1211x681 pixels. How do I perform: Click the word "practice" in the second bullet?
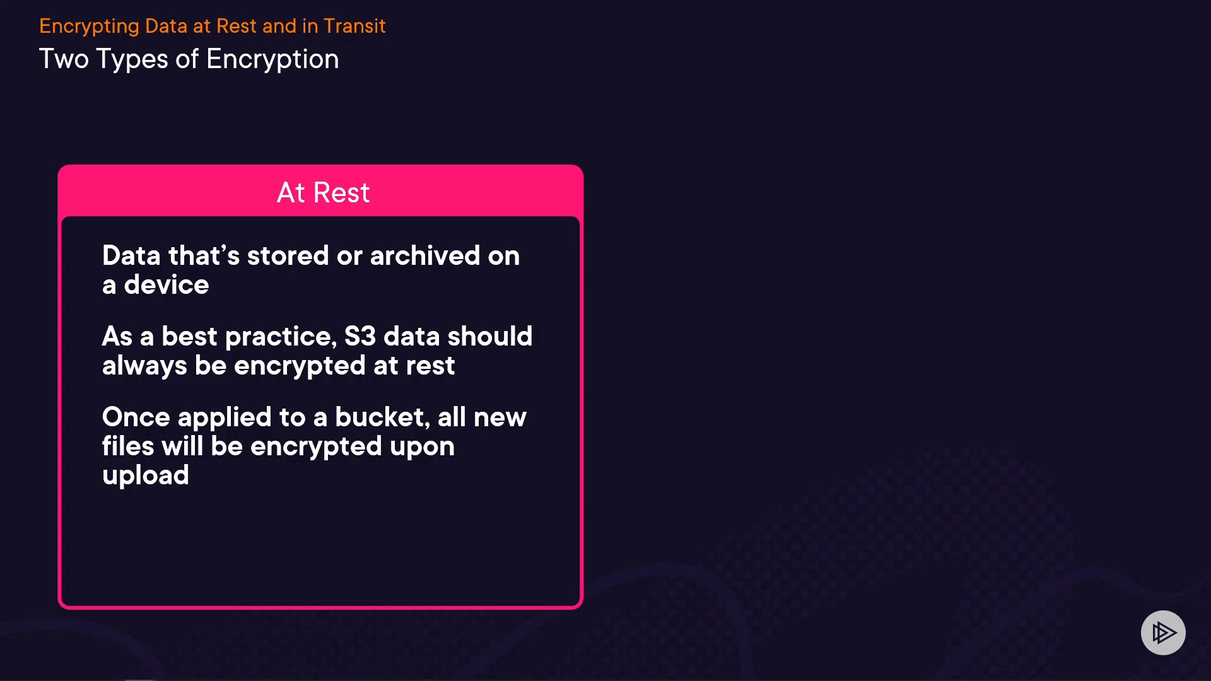(x=279, y=337)
